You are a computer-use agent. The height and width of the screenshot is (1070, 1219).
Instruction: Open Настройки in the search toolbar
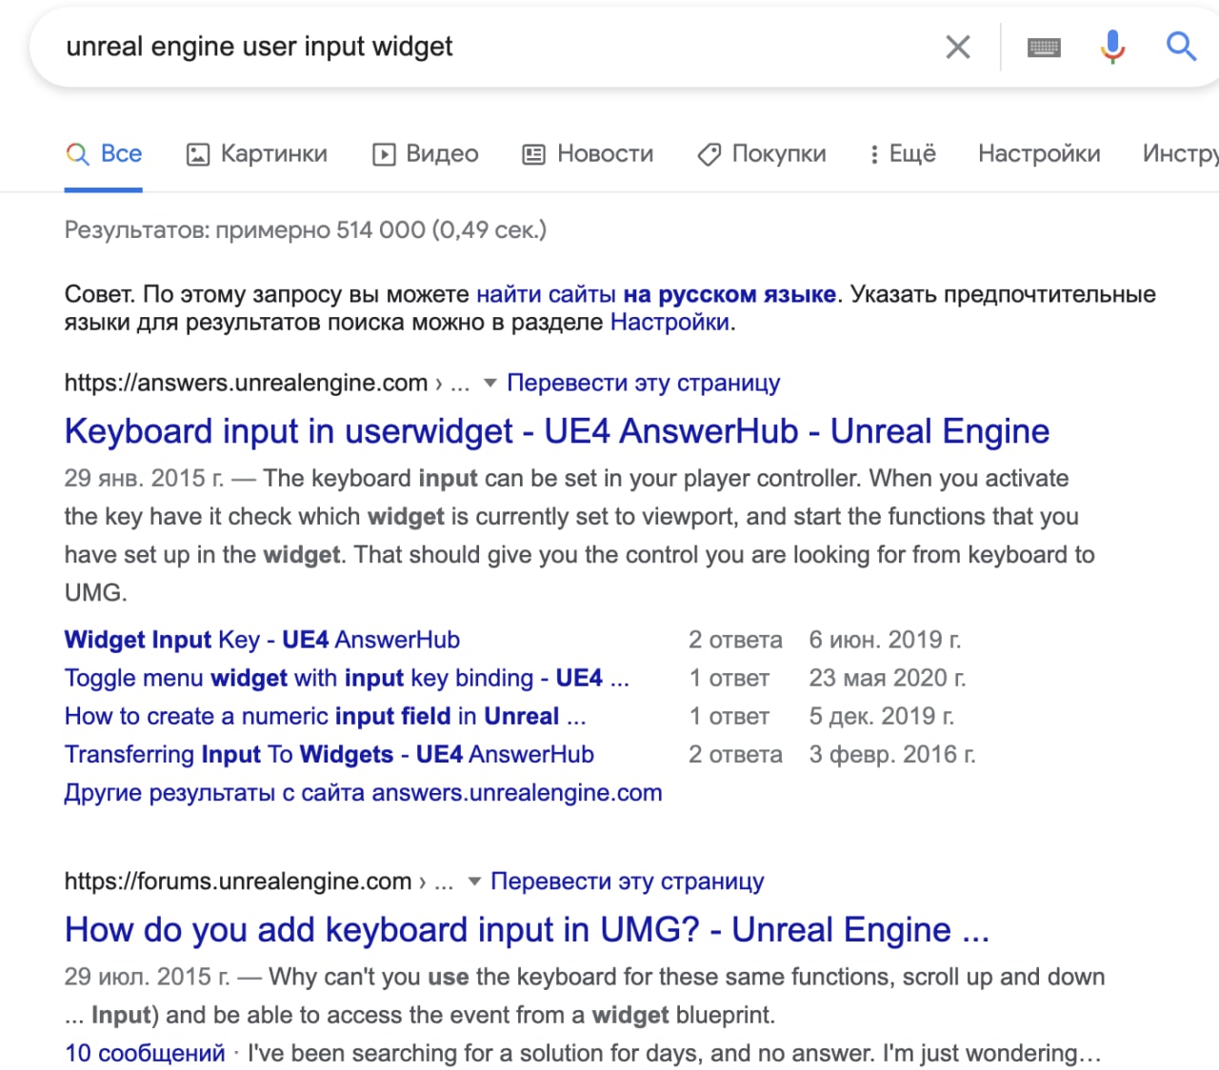tap(1039, 153)
